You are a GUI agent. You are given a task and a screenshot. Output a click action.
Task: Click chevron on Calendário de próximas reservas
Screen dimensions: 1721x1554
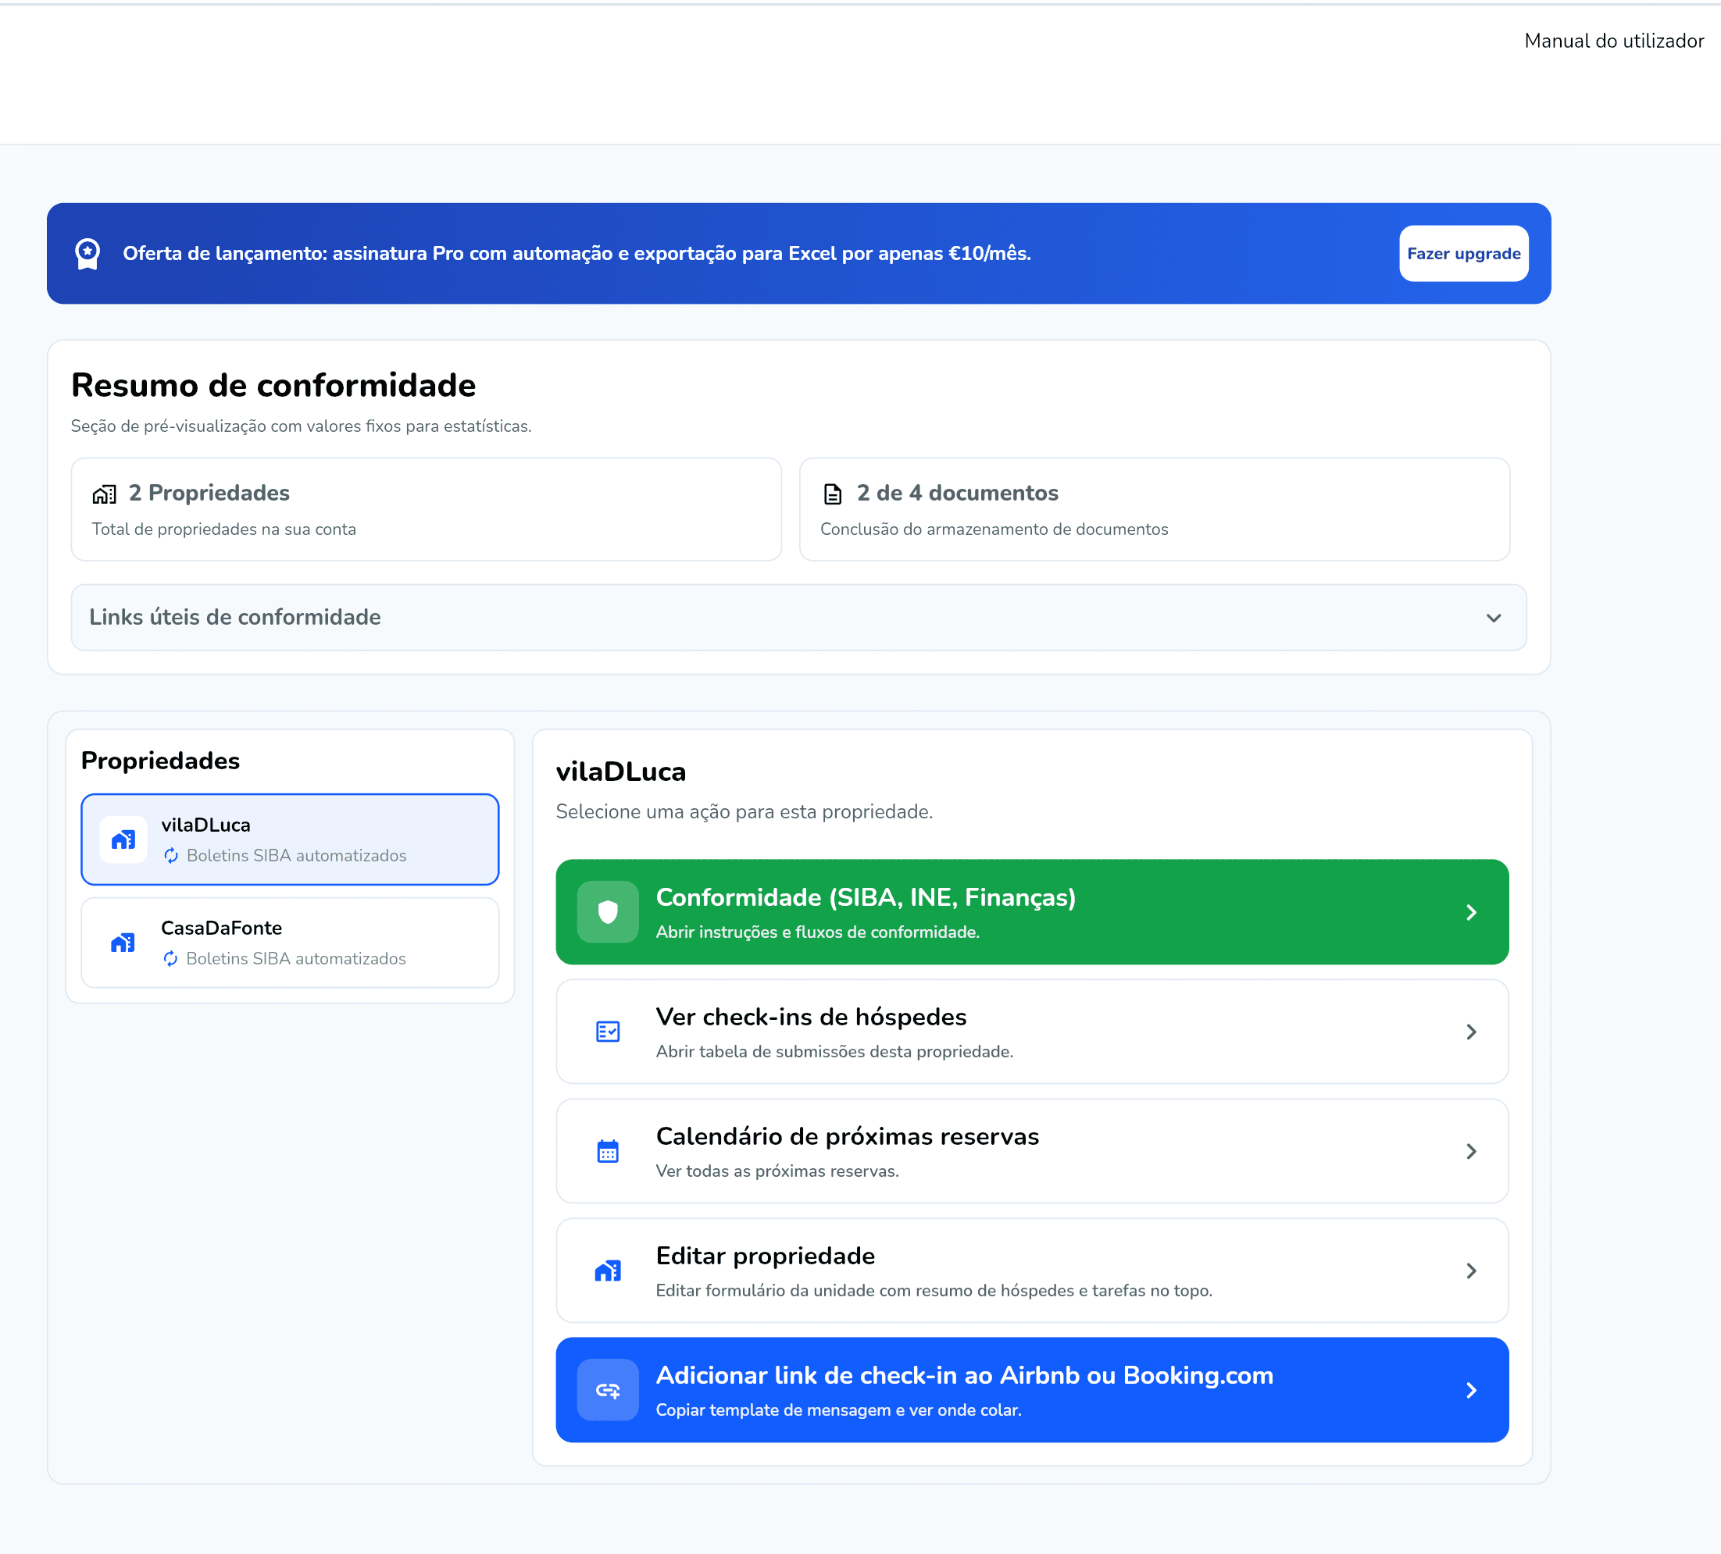click(x=1471, y=1151)
